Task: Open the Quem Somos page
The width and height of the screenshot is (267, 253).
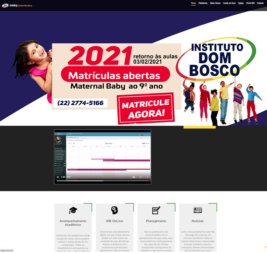Action: [215, 3]
